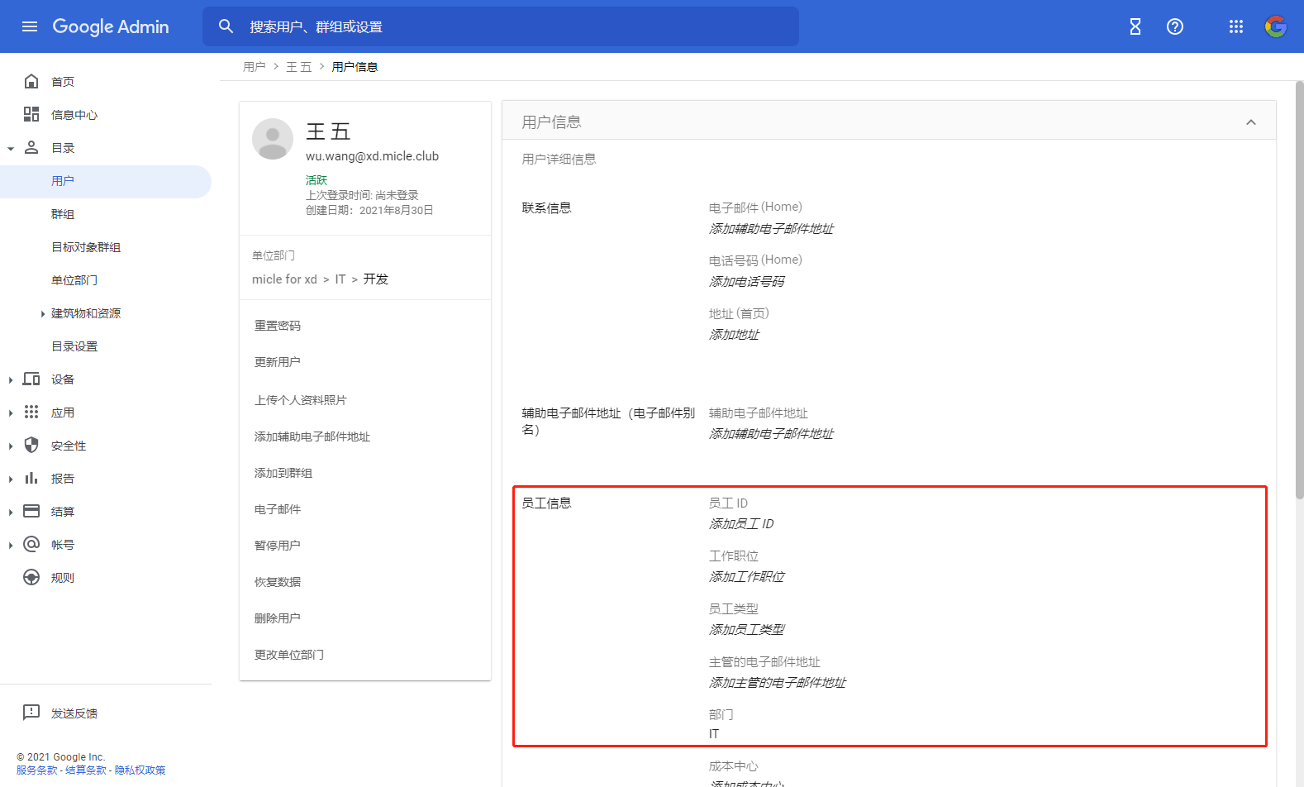Click 添加员工 ID field
Screen dimensions: 1304x787
coord(741,524)
